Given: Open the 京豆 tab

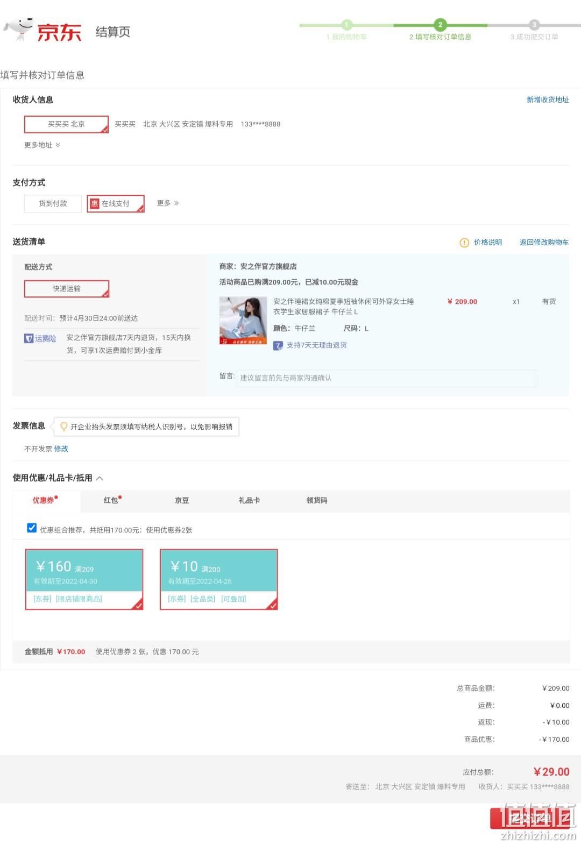Looking at the screenshot, I should 182,500.
